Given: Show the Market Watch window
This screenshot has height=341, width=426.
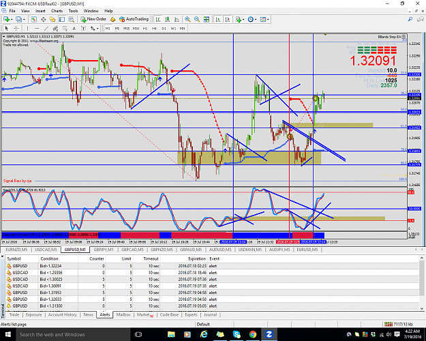Looking at the screenshot, I should click(x=33, y=19).
